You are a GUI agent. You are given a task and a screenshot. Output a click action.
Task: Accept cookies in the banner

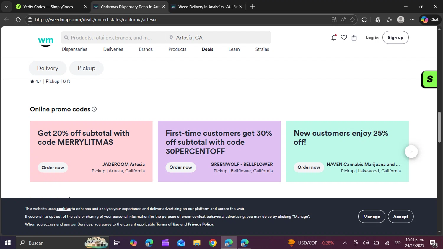tap(400, 217)
